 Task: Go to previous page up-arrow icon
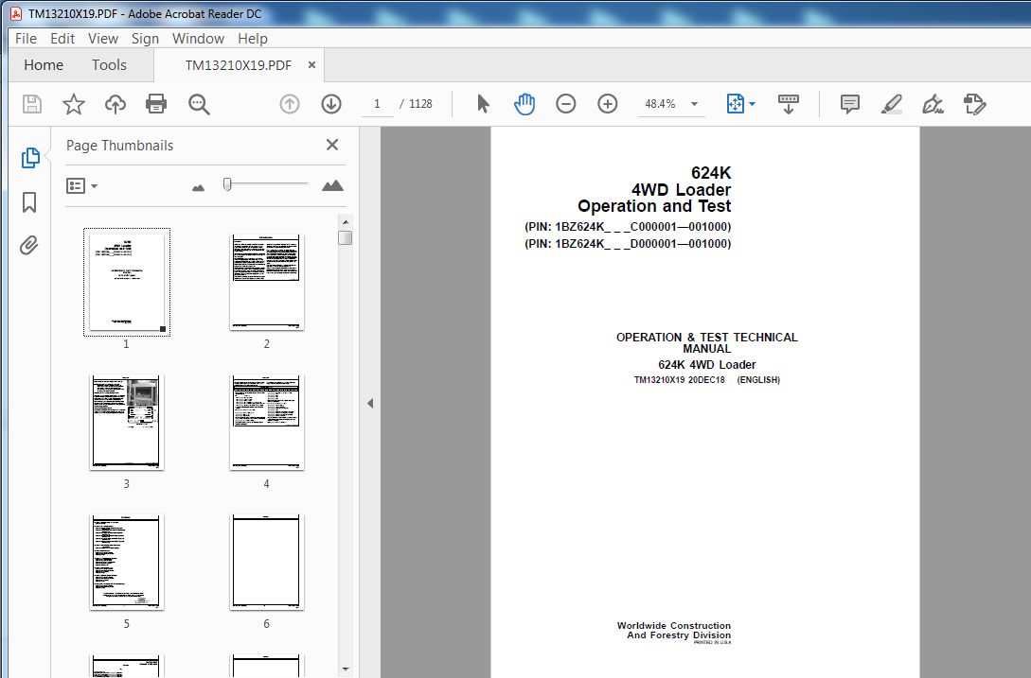coord(290,104)
